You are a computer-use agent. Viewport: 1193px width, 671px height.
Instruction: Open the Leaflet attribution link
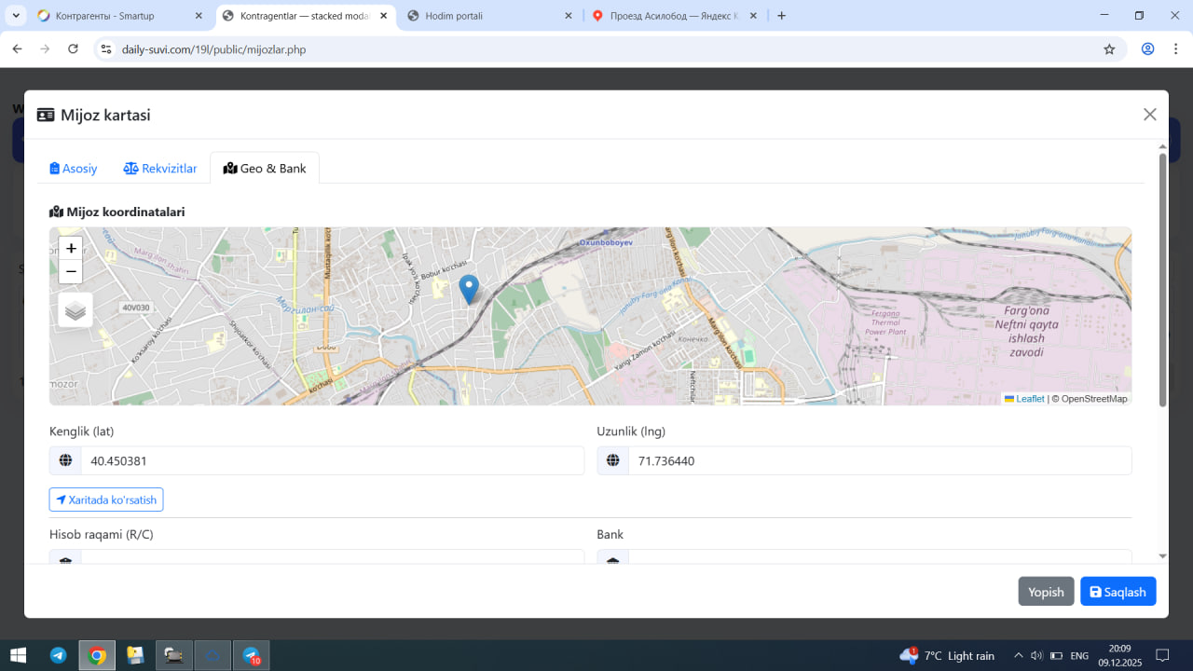tap(1029, 399)
